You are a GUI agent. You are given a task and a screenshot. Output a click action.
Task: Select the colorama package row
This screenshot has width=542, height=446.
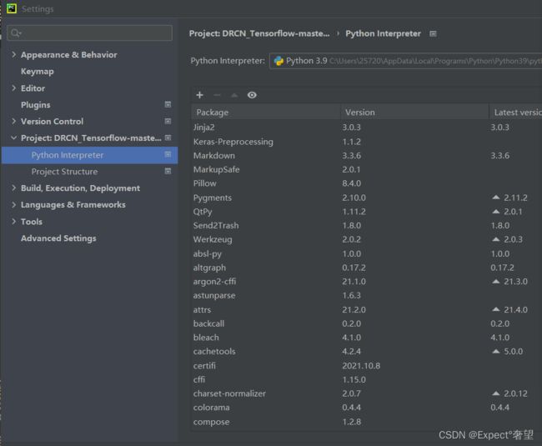tap(366, 408)
